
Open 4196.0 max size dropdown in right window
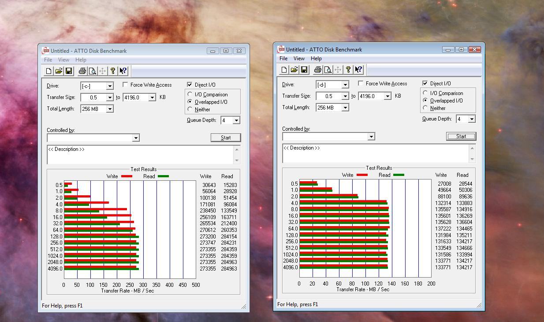click(388, 96)
